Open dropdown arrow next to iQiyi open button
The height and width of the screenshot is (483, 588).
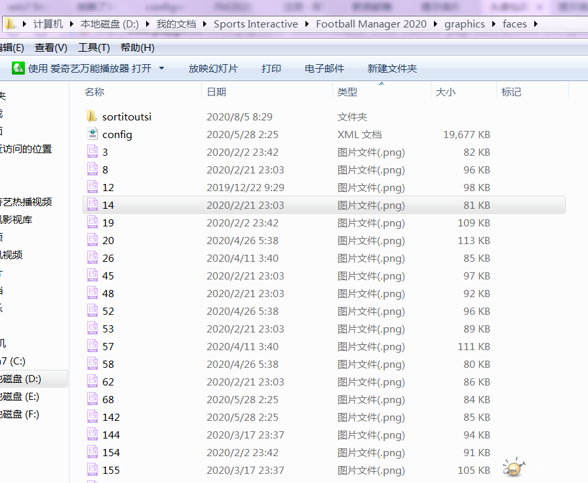(162, 68)
